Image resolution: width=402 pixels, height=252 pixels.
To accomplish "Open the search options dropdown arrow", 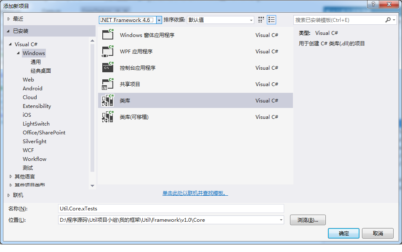I will 394,20.
